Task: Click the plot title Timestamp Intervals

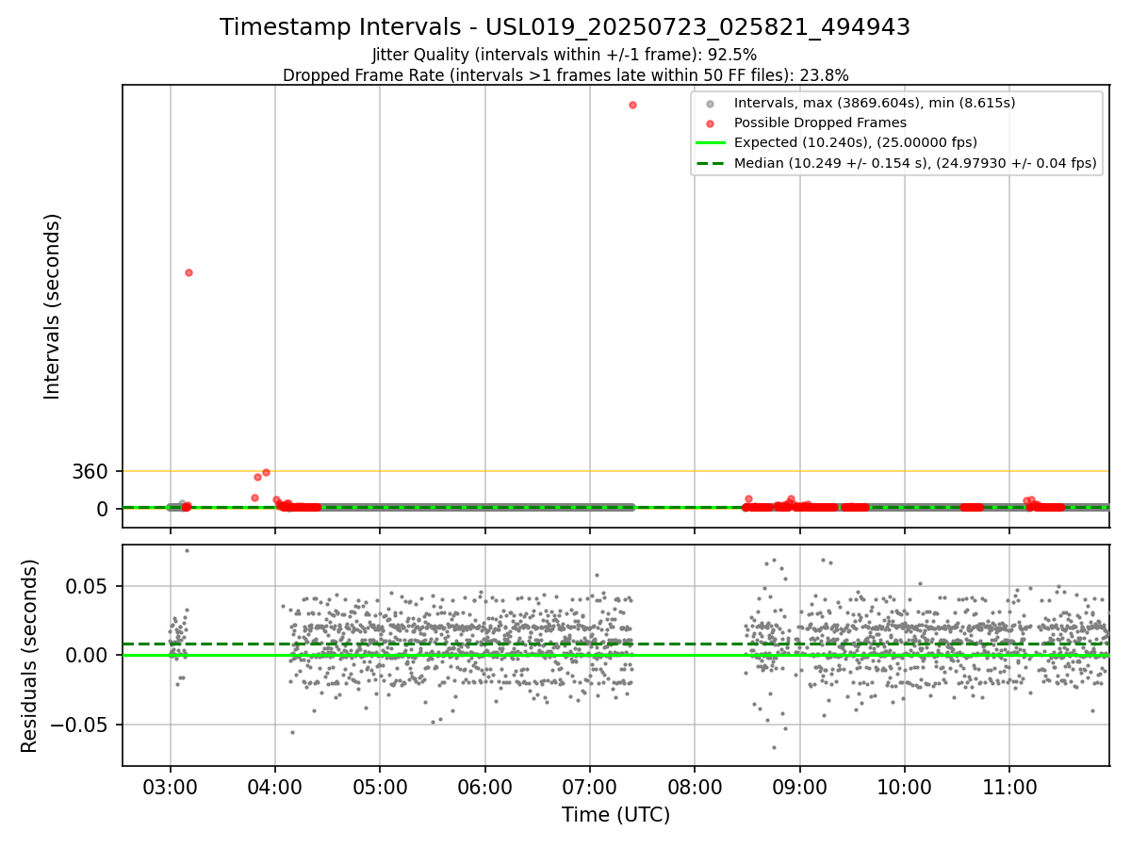Action: [x=565, y=27]
